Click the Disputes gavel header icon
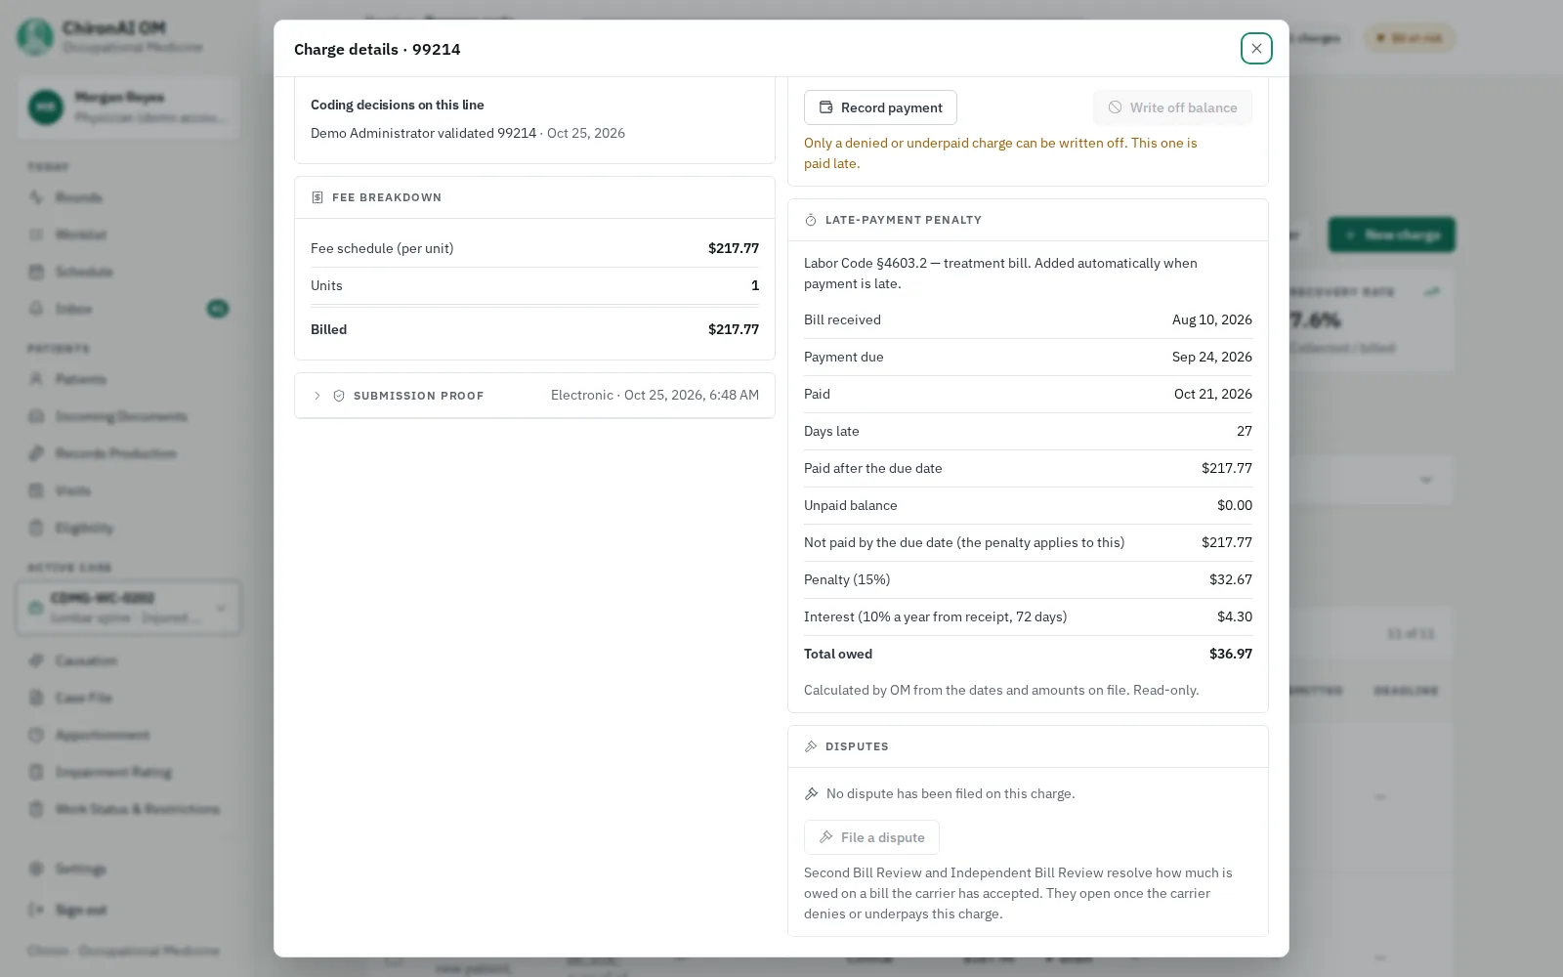 pos(811,746)
